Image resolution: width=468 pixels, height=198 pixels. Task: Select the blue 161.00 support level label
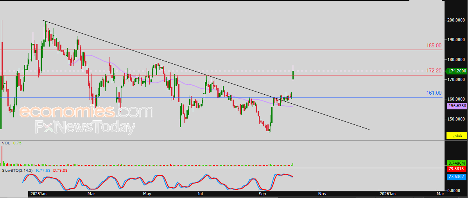coord(434,93)
